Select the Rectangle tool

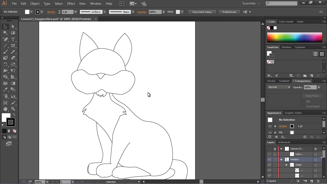click(13, 46)
